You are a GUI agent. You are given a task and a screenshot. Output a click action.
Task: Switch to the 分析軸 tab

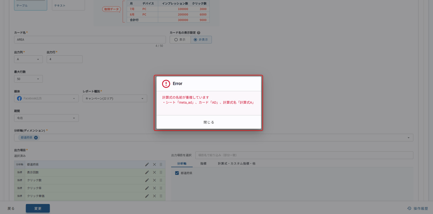coord(182,163)
